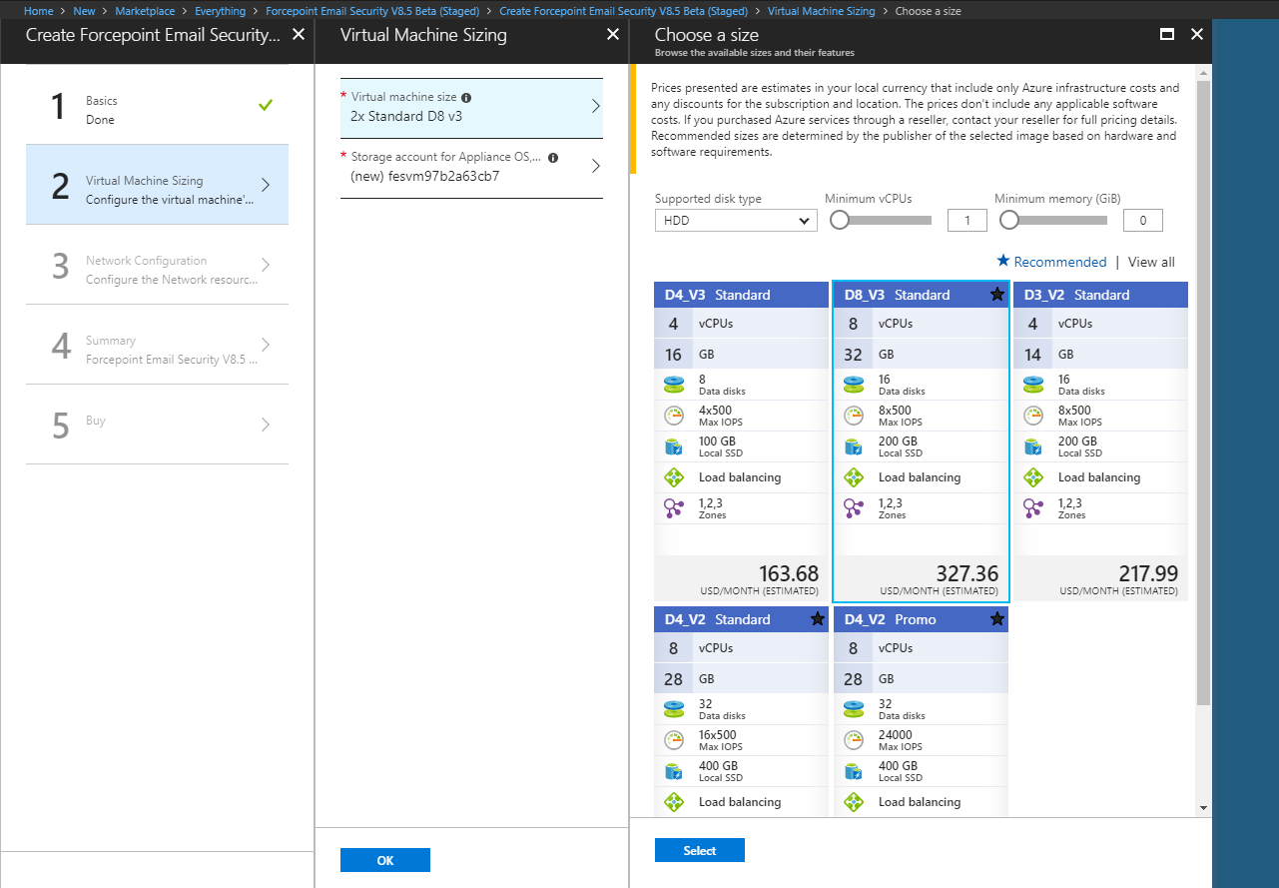Screen dimensions: 1279x888
Task: Click Local SSD icon in D4_V3 card
Action: click(x=673, y=446)
